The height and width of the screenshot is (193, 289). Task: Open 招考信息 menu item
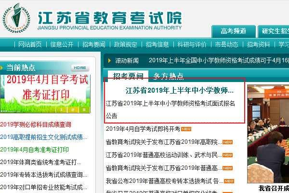(157, 44)
